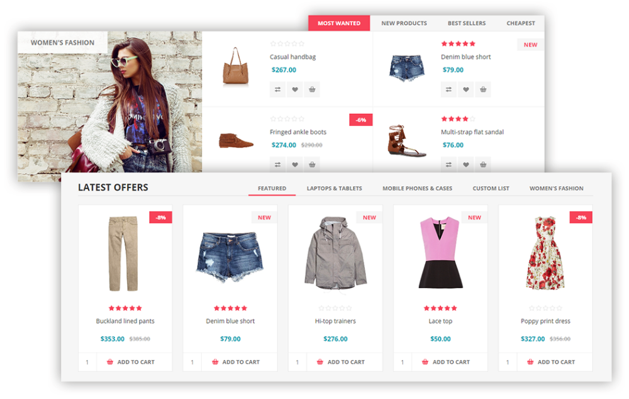The height and width of the screenshot is (399, 629).
Task: Open the Best Sellers tab
Action: coord(467,23)
